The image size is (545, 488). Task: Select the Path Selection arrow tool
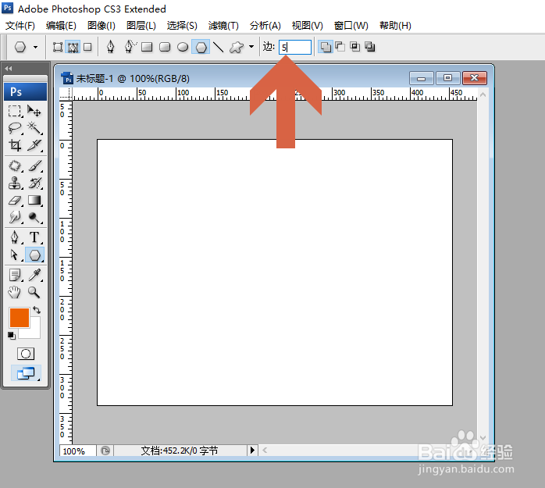15,255
